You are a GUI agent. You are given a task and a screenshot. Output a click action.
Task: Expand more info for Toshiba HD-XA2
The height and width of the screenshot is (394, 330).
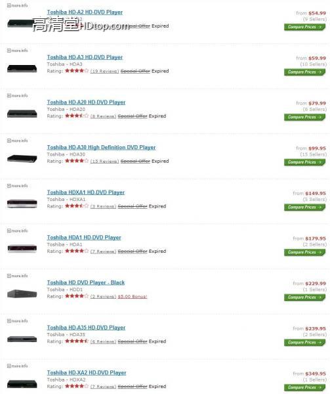(x=17, y=366)
